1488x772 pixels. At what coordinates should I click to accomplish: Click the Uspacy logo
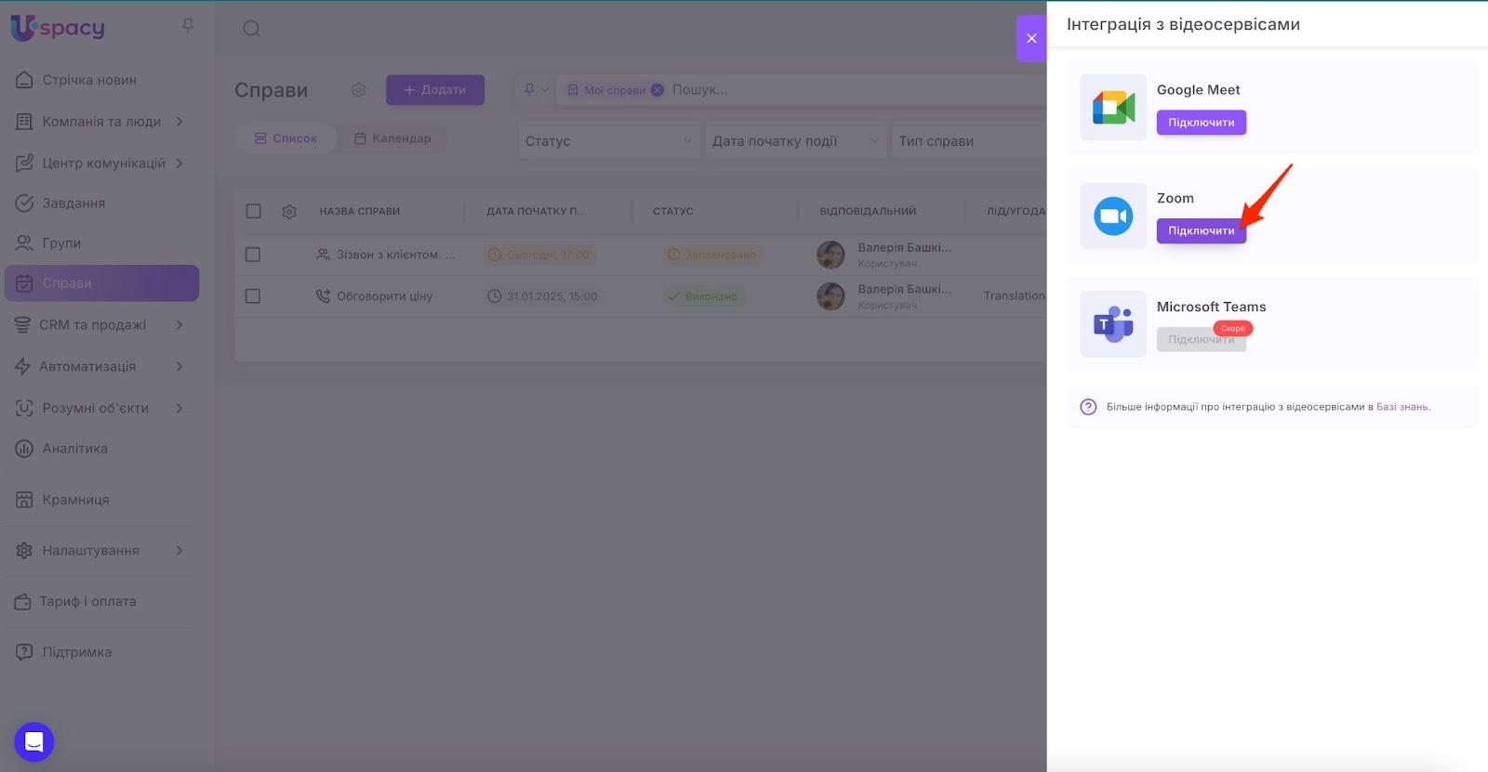tap(58, 28)
